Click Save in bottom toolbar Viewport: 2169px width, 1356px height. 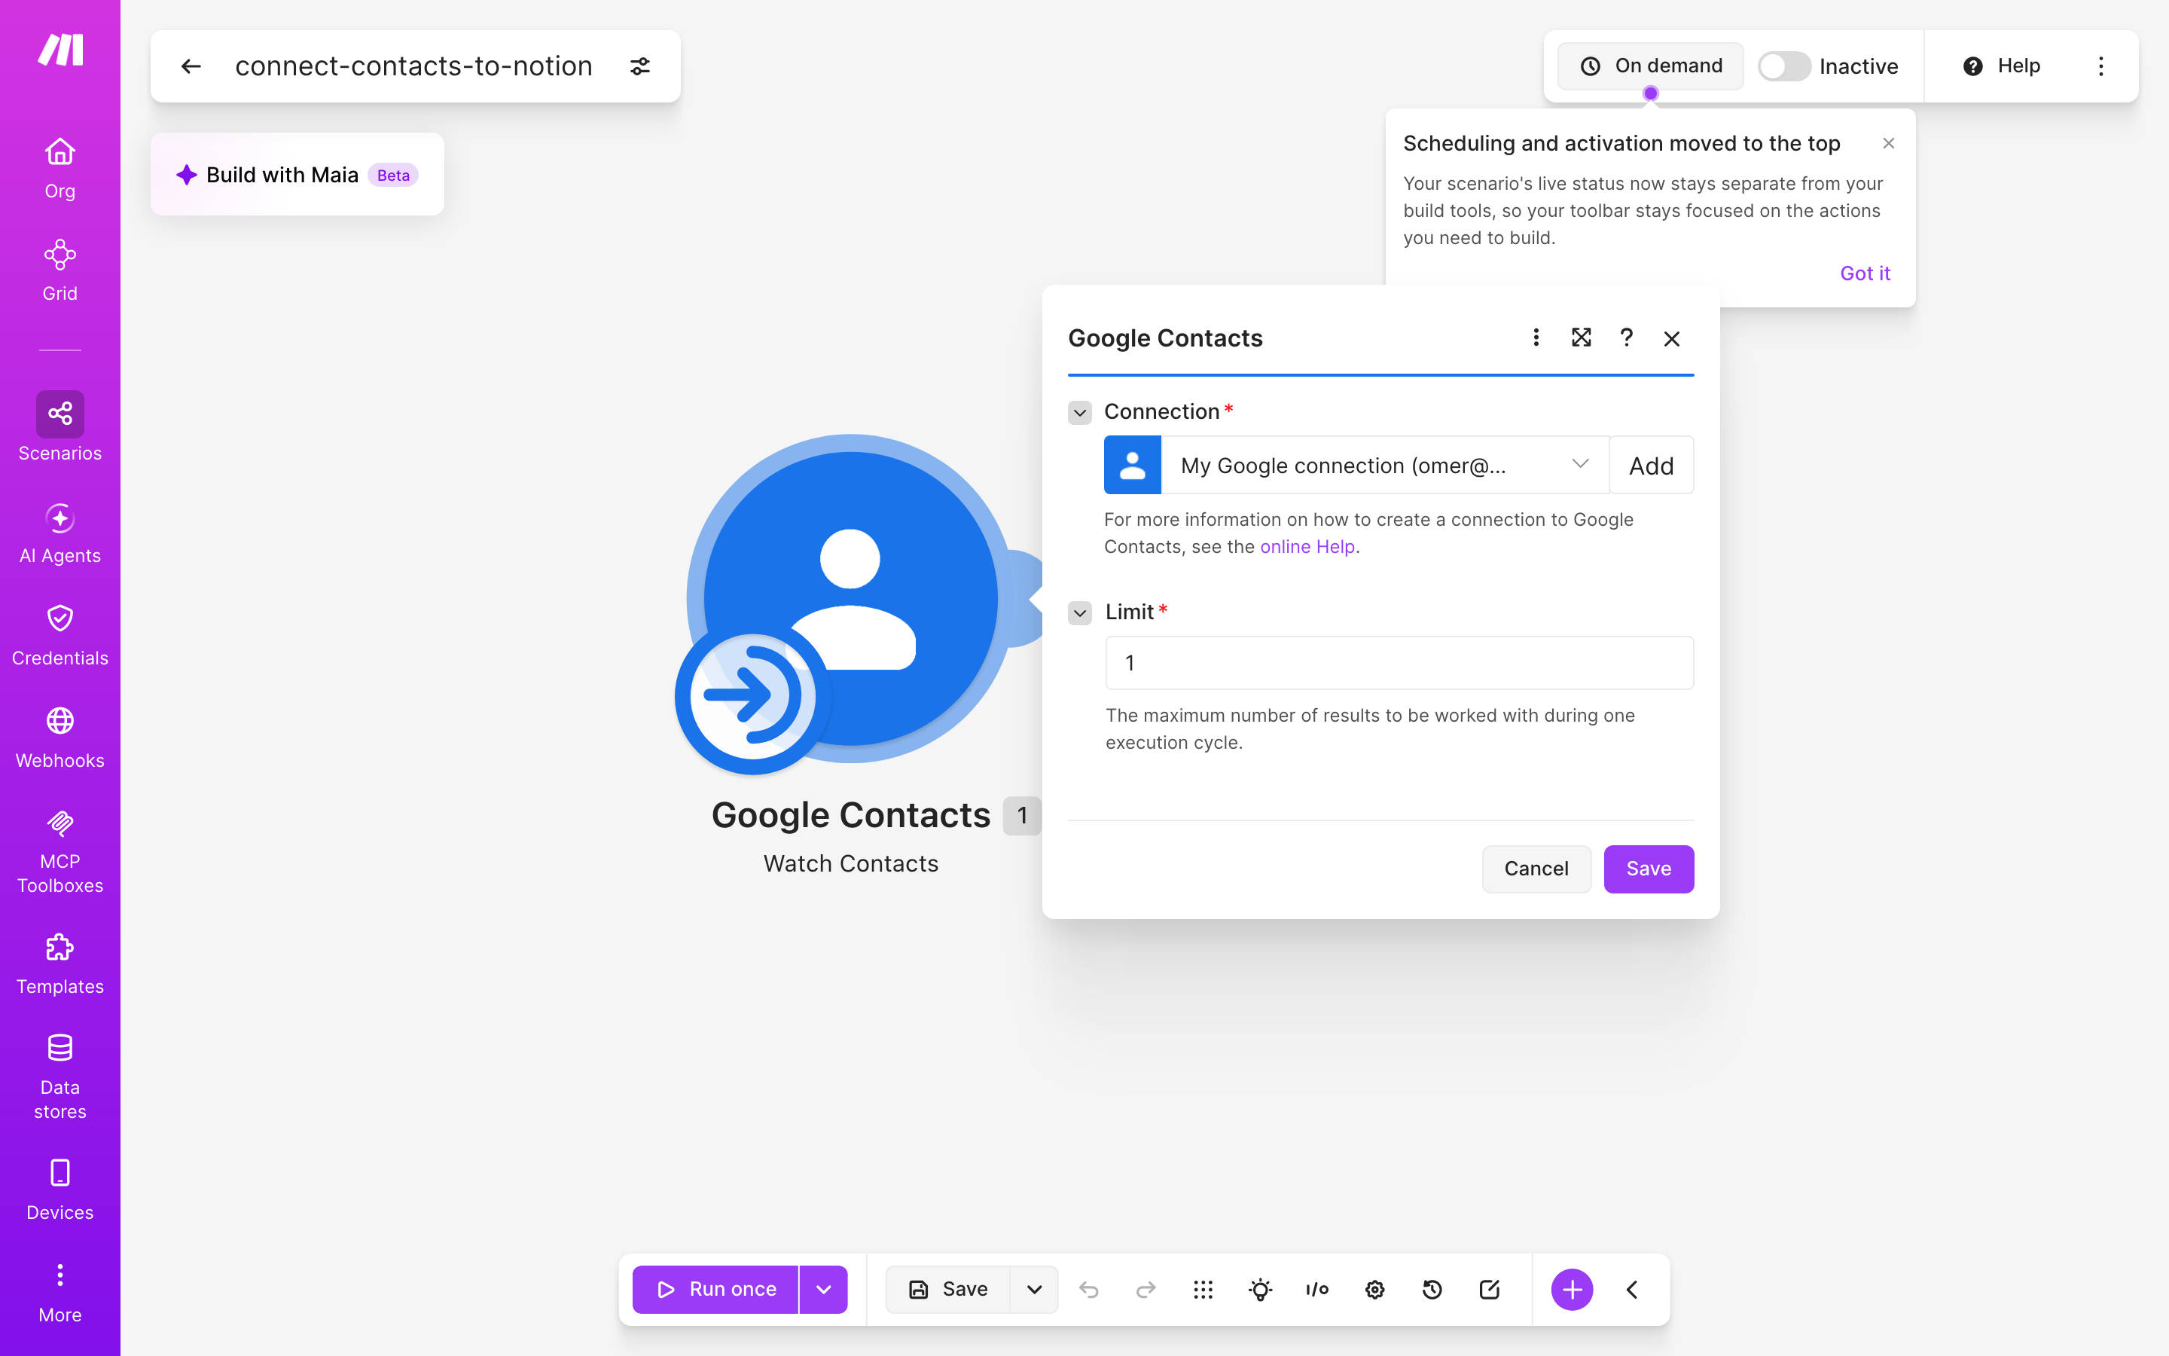pyautogui.click(x=947, y=1290)
